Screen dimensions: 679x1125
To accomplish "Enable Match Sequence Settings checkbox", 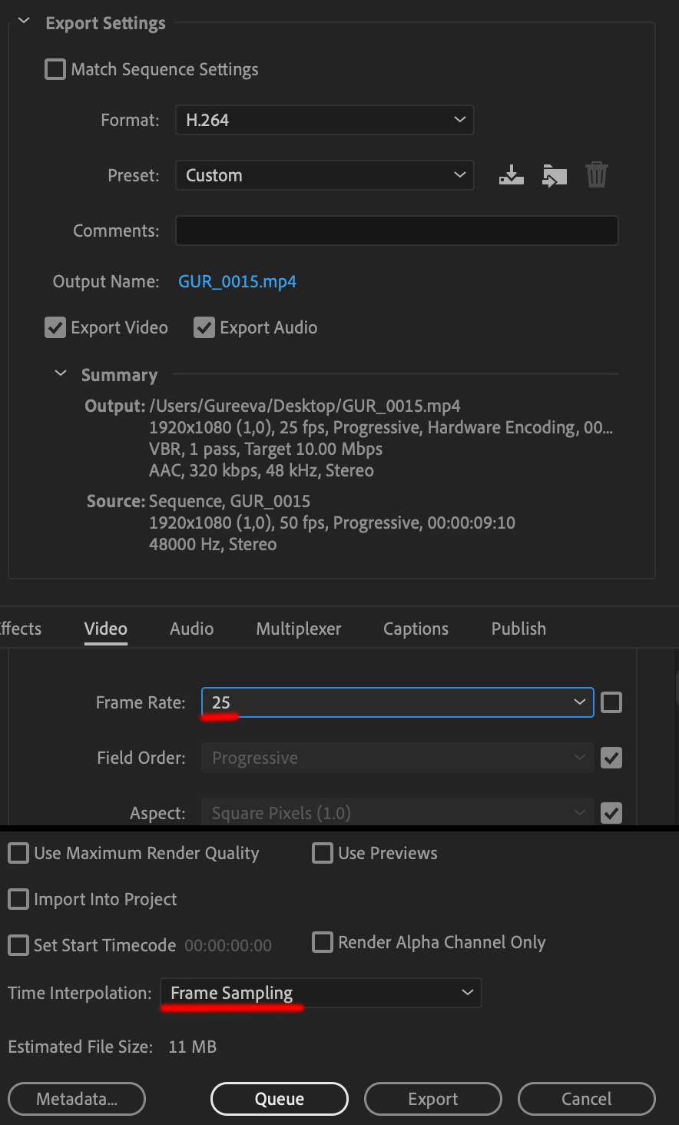I will pyautogui.click(x=55, y=69).
